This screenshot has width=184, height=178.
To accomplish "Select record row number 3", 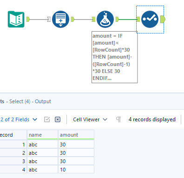I will 13,161.
